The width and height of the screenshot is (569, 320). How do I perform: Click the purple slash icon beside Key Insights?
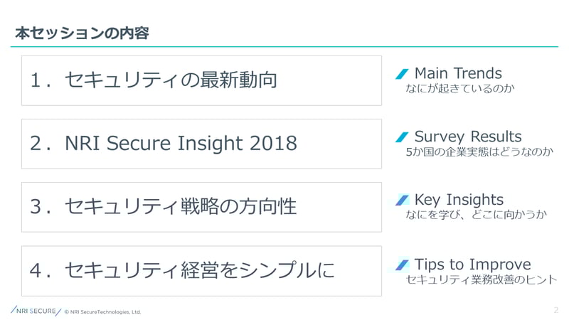[402, 200]
